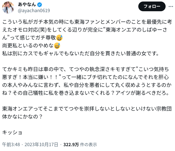The image size is (175, 151).
Task: Click the line starting 私は別にカスでも
Action: (81, 53)
